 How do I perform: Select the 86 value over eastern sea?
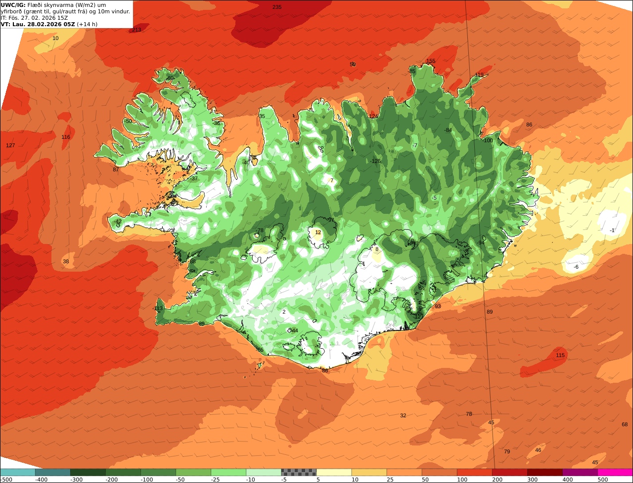(x=529, y=124)
